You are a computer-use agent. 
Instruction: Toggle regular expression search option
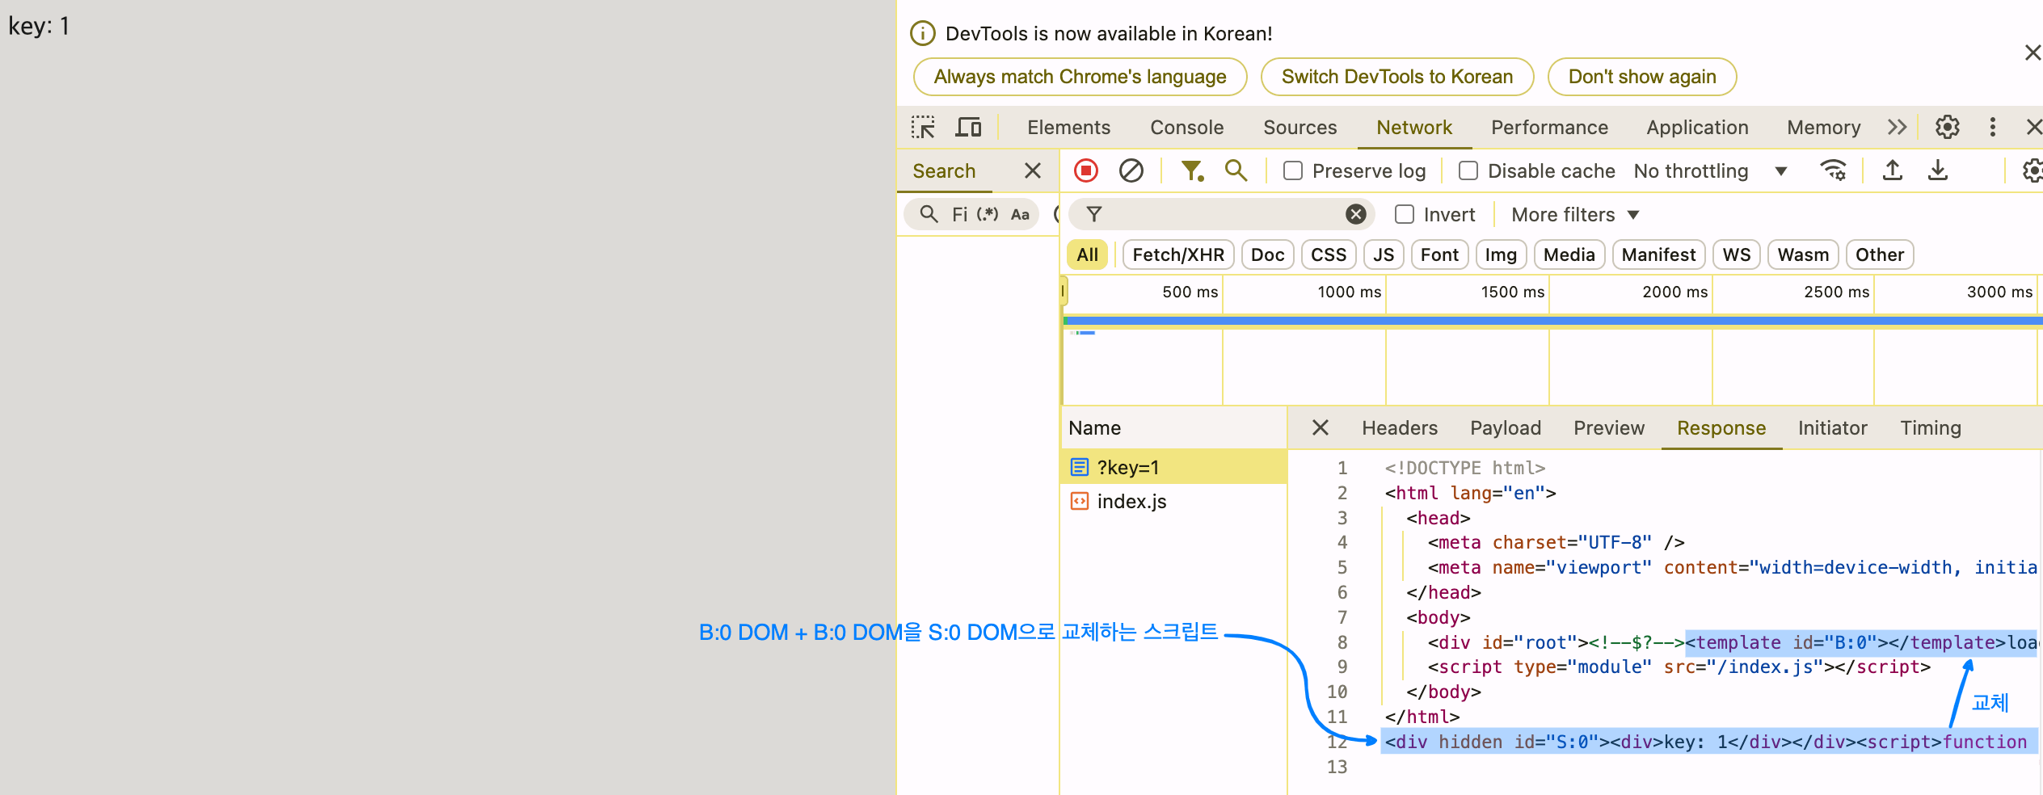coord(988,214)
